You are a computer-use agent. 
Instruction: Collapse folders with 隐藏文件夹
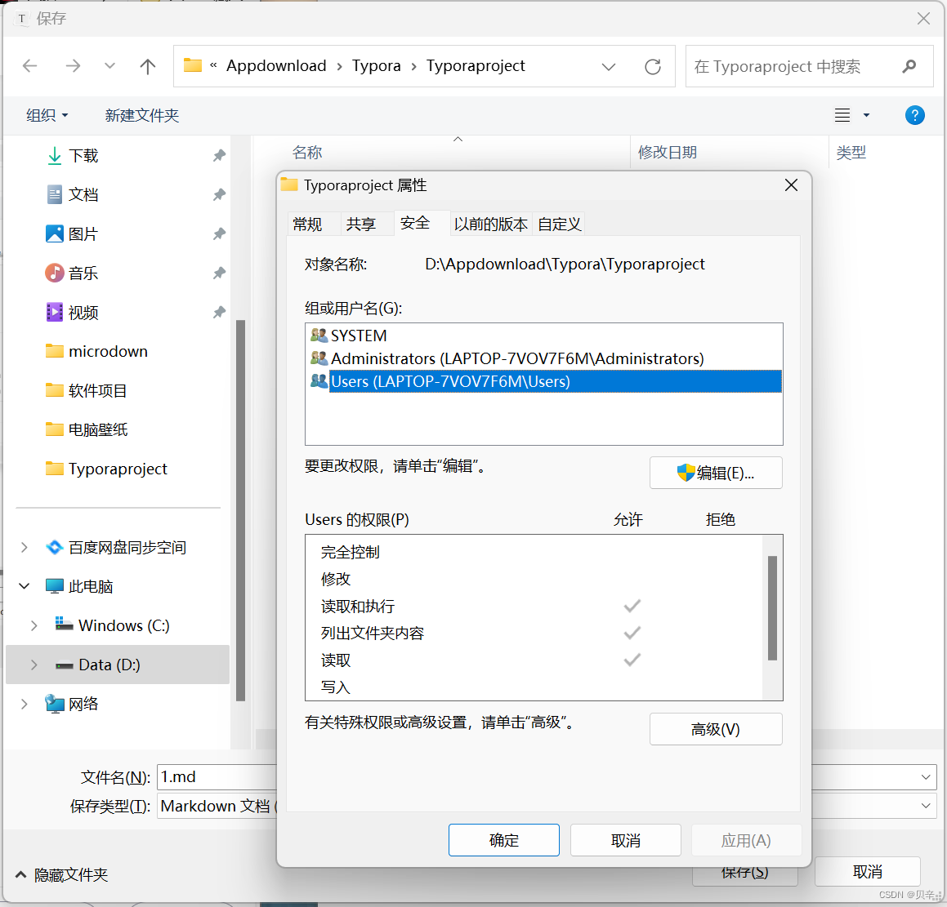click(61, 874)
